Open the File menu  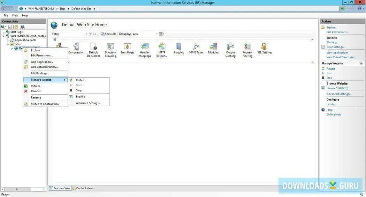pos(6,15)
